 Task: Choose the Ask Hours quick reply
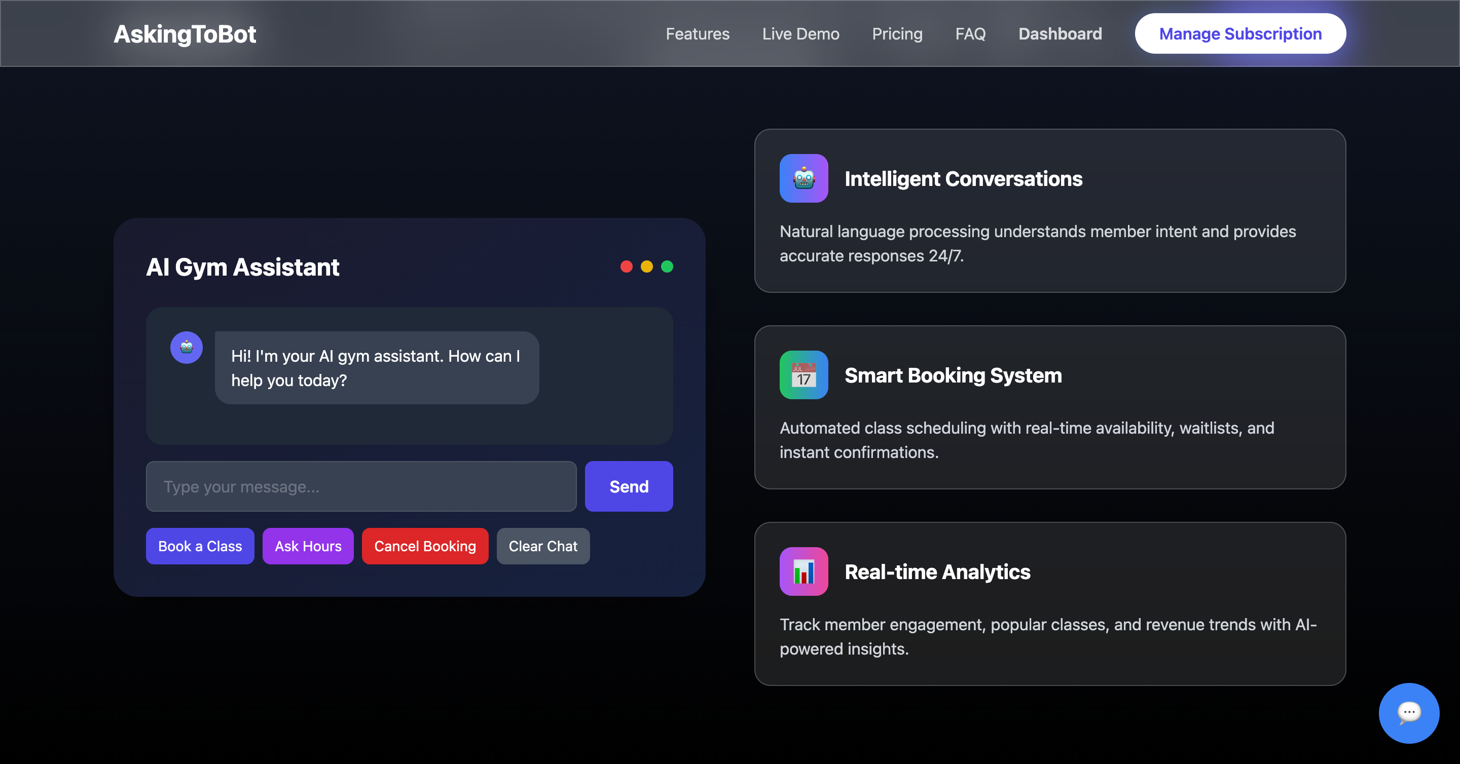[x=308, y=546]
